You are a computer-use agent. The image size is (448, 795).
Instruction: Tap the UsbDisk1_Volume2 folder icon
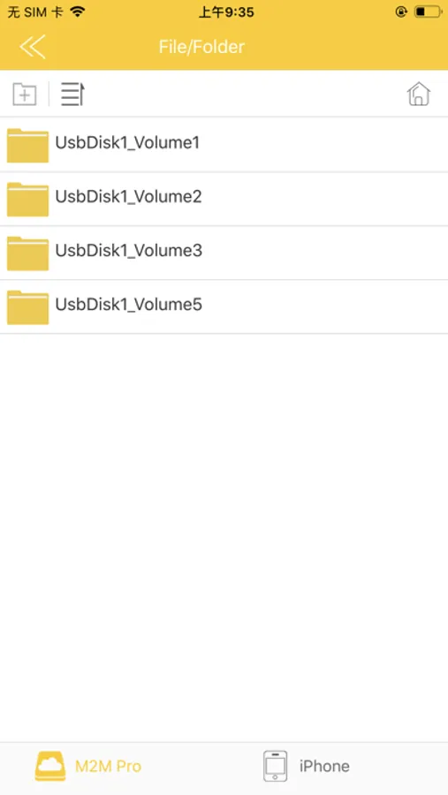point(28,200)
